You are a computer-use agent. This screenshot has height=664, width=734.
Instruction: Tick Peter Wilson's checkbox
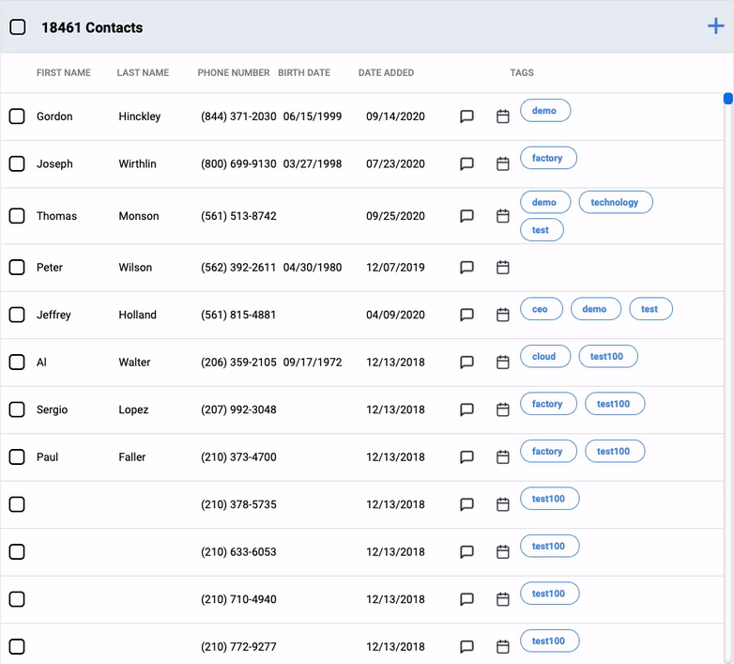tap(17, 268)
